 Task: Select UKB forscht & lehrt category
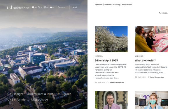pyautogui.click(x=40, y=94)
